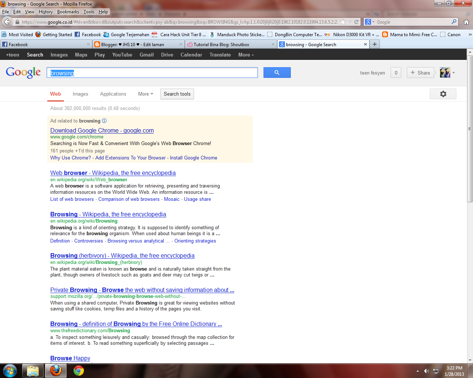Open Manduck Photo Sticker bookmark
The width and height of the screenshot is (473, 378).
click(237, 34)
